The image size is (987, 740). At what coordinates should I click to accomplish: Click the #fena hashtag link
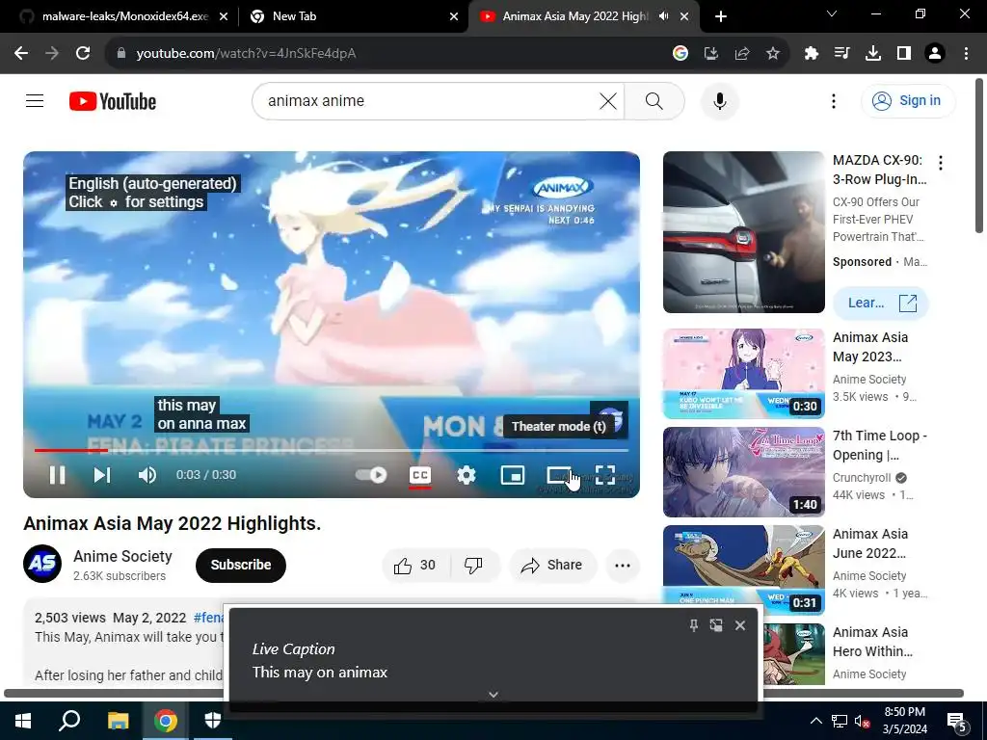tap(209, 618)
